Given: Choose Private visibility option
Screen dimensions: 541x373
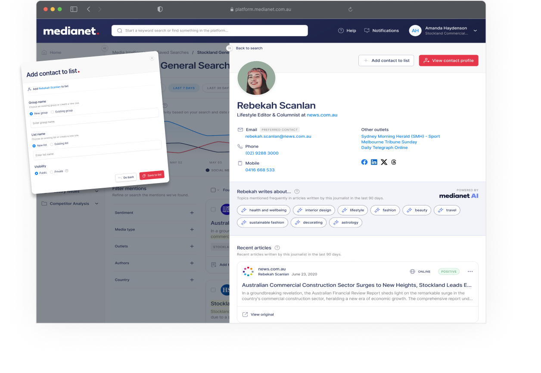Looking at the screenshot, I should click(51, 172).
